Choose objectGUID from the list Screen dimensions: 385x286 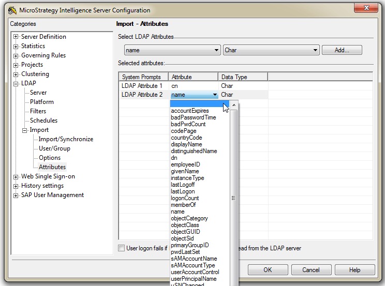185,232
